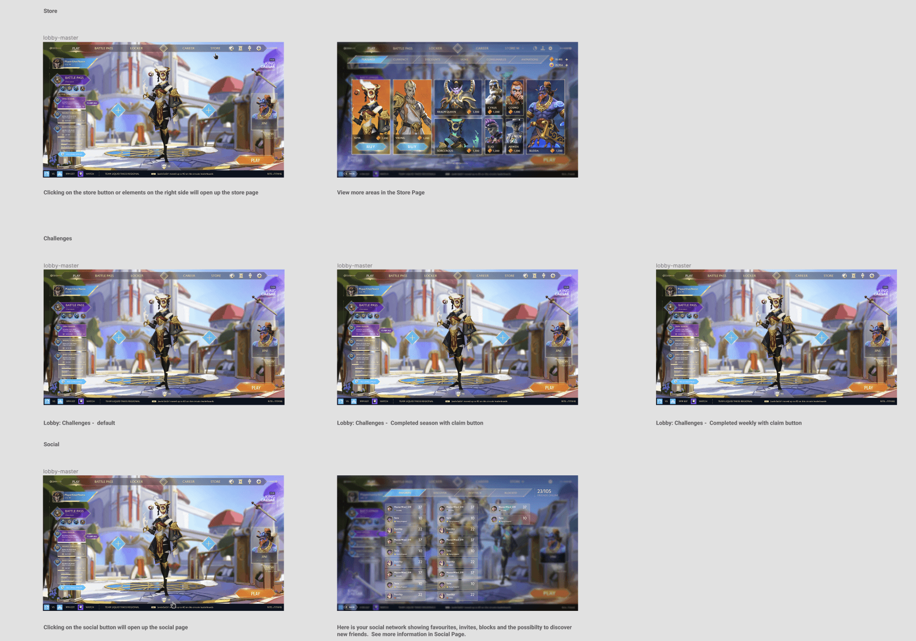The height and width of the screenshot is (641, 916).
Task: Click BUY under Niya skin
Action: 371,147
